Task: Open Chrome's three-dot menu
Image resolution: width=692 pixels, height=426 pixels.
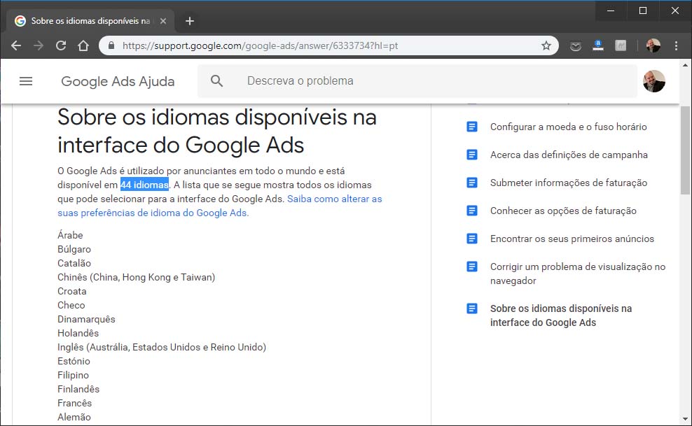Action: (x=676, y=45)
